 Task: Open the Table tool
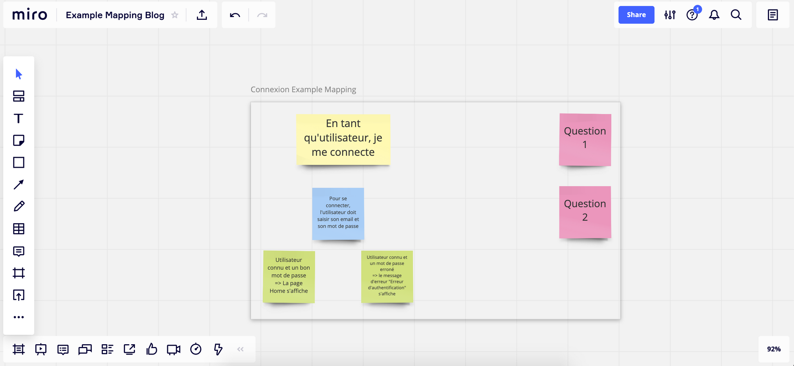(x=19, y=229)
